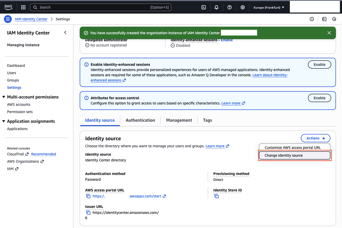
Task: Open AWS CloudShell from the top bar
Action: pyautogui.click(x=204, y=7)
